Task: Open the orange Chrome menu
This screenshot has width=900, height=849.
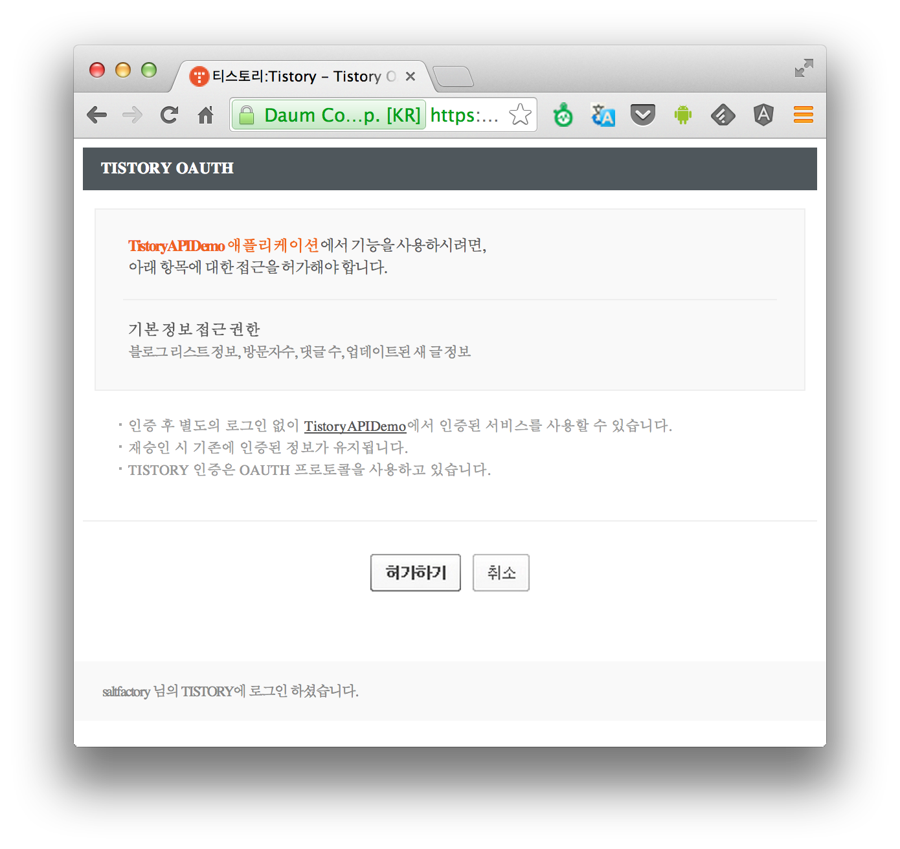Action: (x=804, y=115)
